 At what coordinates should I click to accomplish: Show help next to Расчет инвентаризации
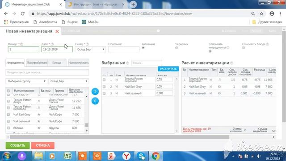click(x=231, y=63)
